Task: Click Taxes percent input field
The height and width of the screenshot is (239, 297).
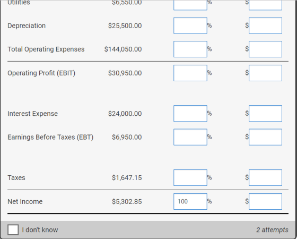Action: pos(190,178)
